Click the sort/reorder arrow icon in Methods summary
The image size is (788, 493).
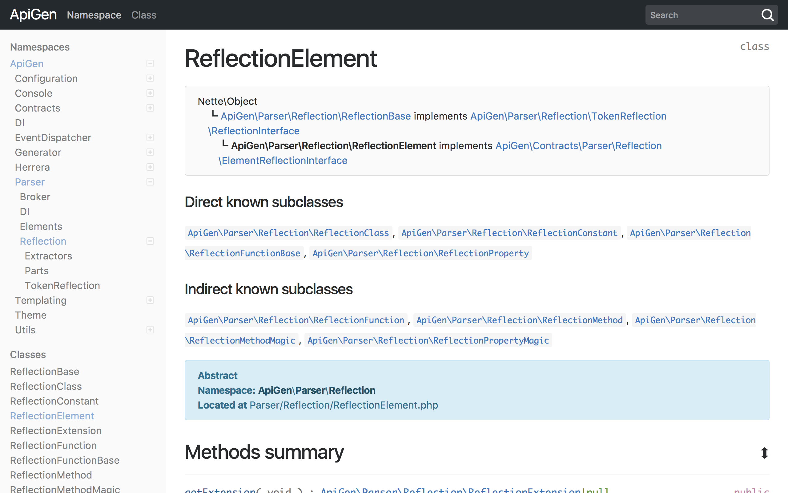pyautogui.click(x=764, y=453)
